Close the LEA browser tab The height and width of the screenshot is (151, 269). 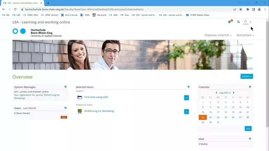coord(41,3)
